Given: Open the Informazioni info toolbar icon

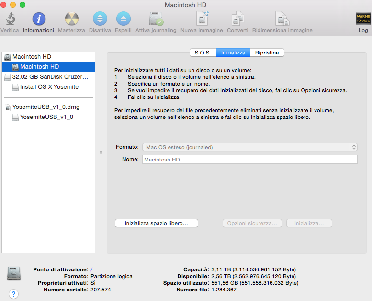Looking at the screenshot, I should (x=39, y=19).
